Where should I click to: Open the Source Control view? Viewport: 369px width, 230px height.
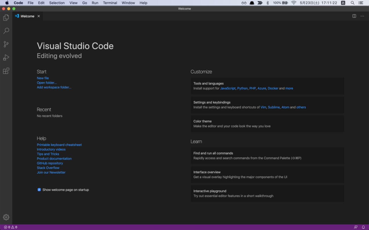6,44
